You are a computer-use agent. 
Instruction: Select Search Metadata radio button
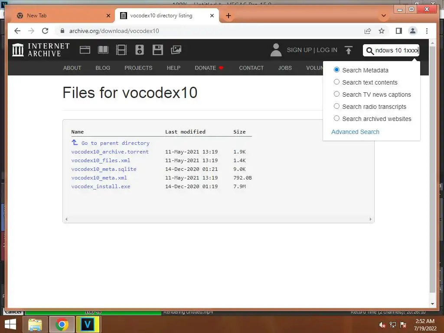[336, 70]
